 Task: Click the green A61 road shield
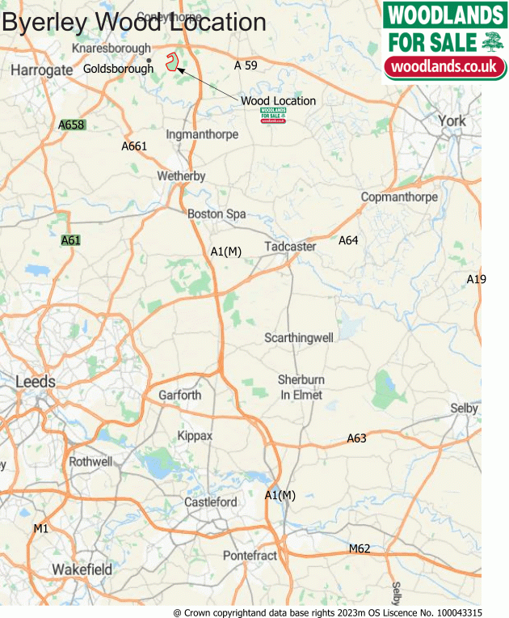71,240
